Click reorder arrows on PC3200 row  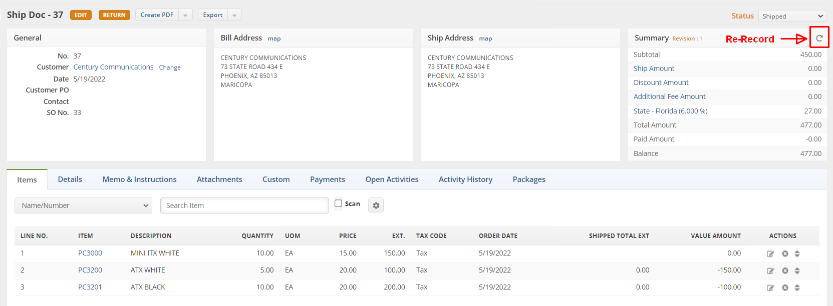pos(797,270)
